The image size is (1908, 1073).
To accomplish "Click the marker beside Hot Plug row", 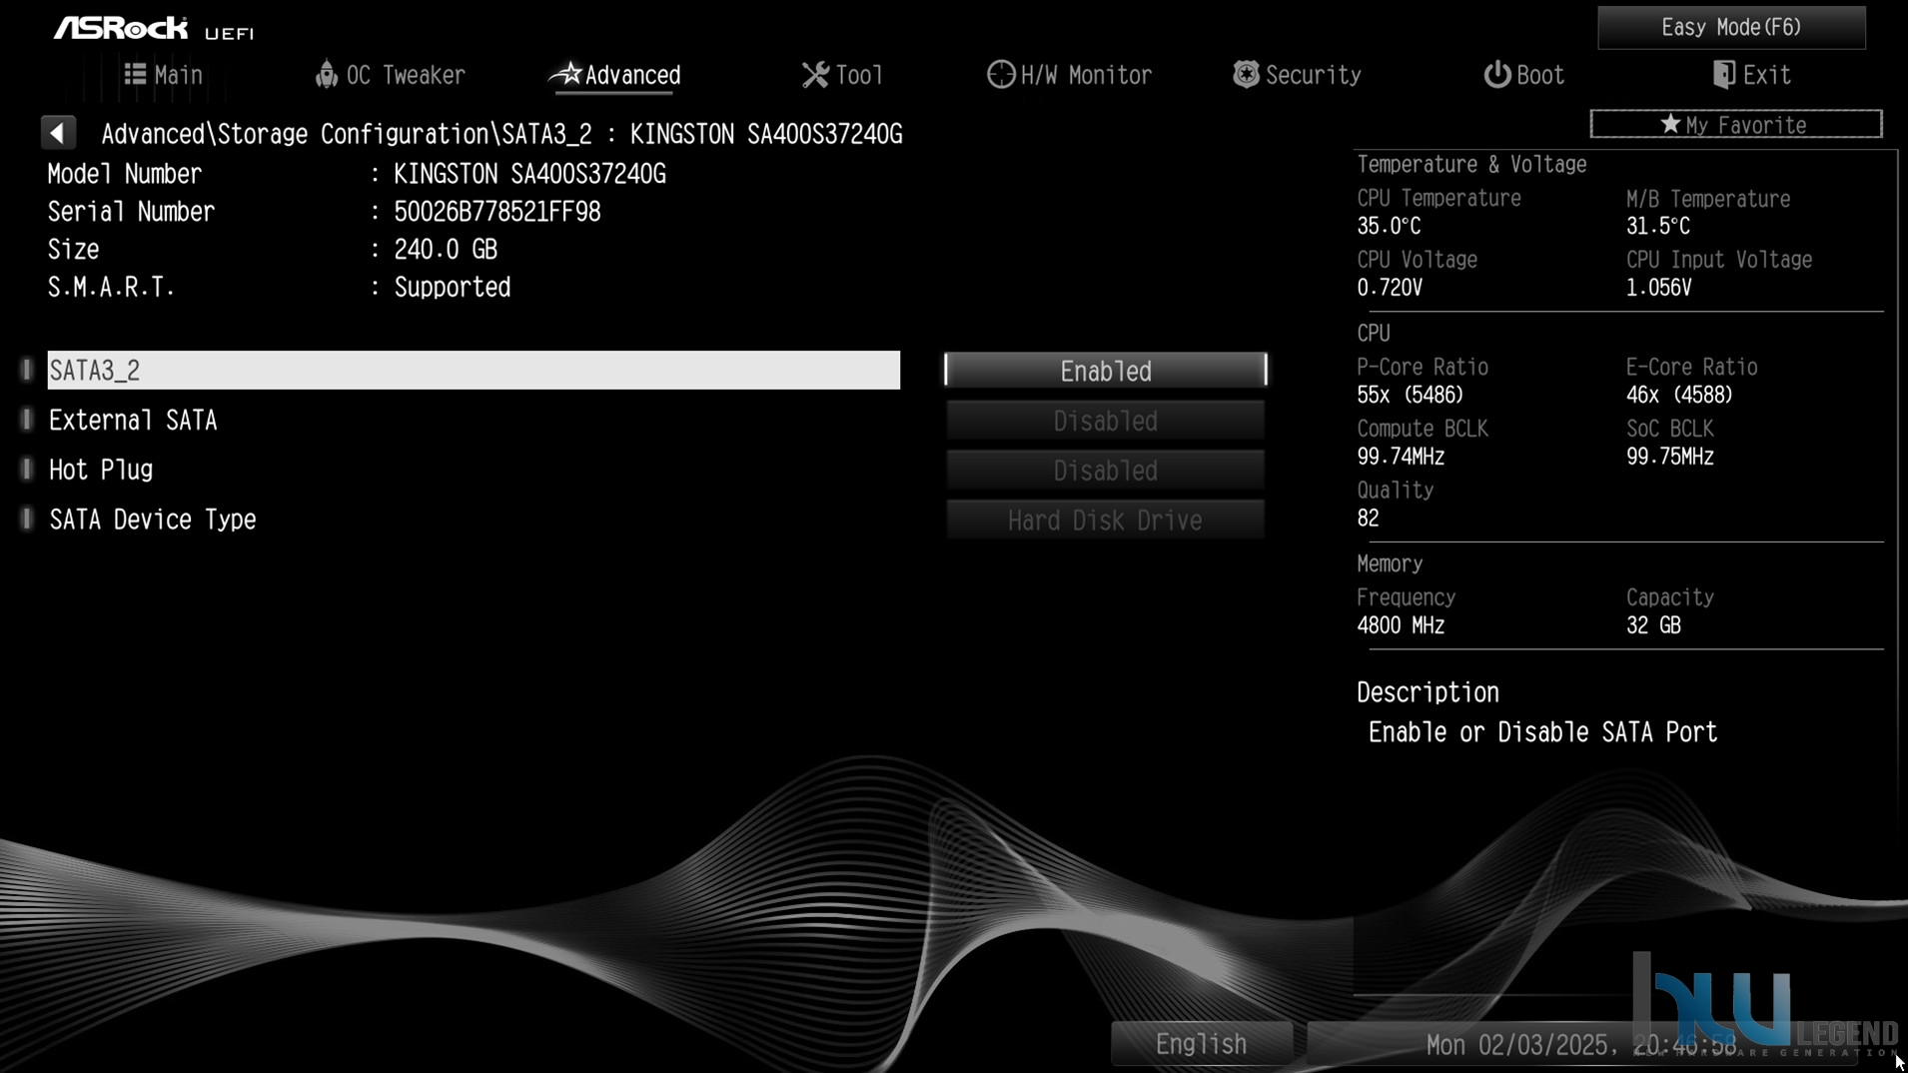I will (x=27, y=470).
